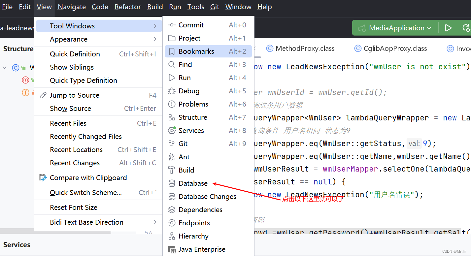Click the Git branch icon
Viewport: 471px width, 256px height.
tap(172, 144)
